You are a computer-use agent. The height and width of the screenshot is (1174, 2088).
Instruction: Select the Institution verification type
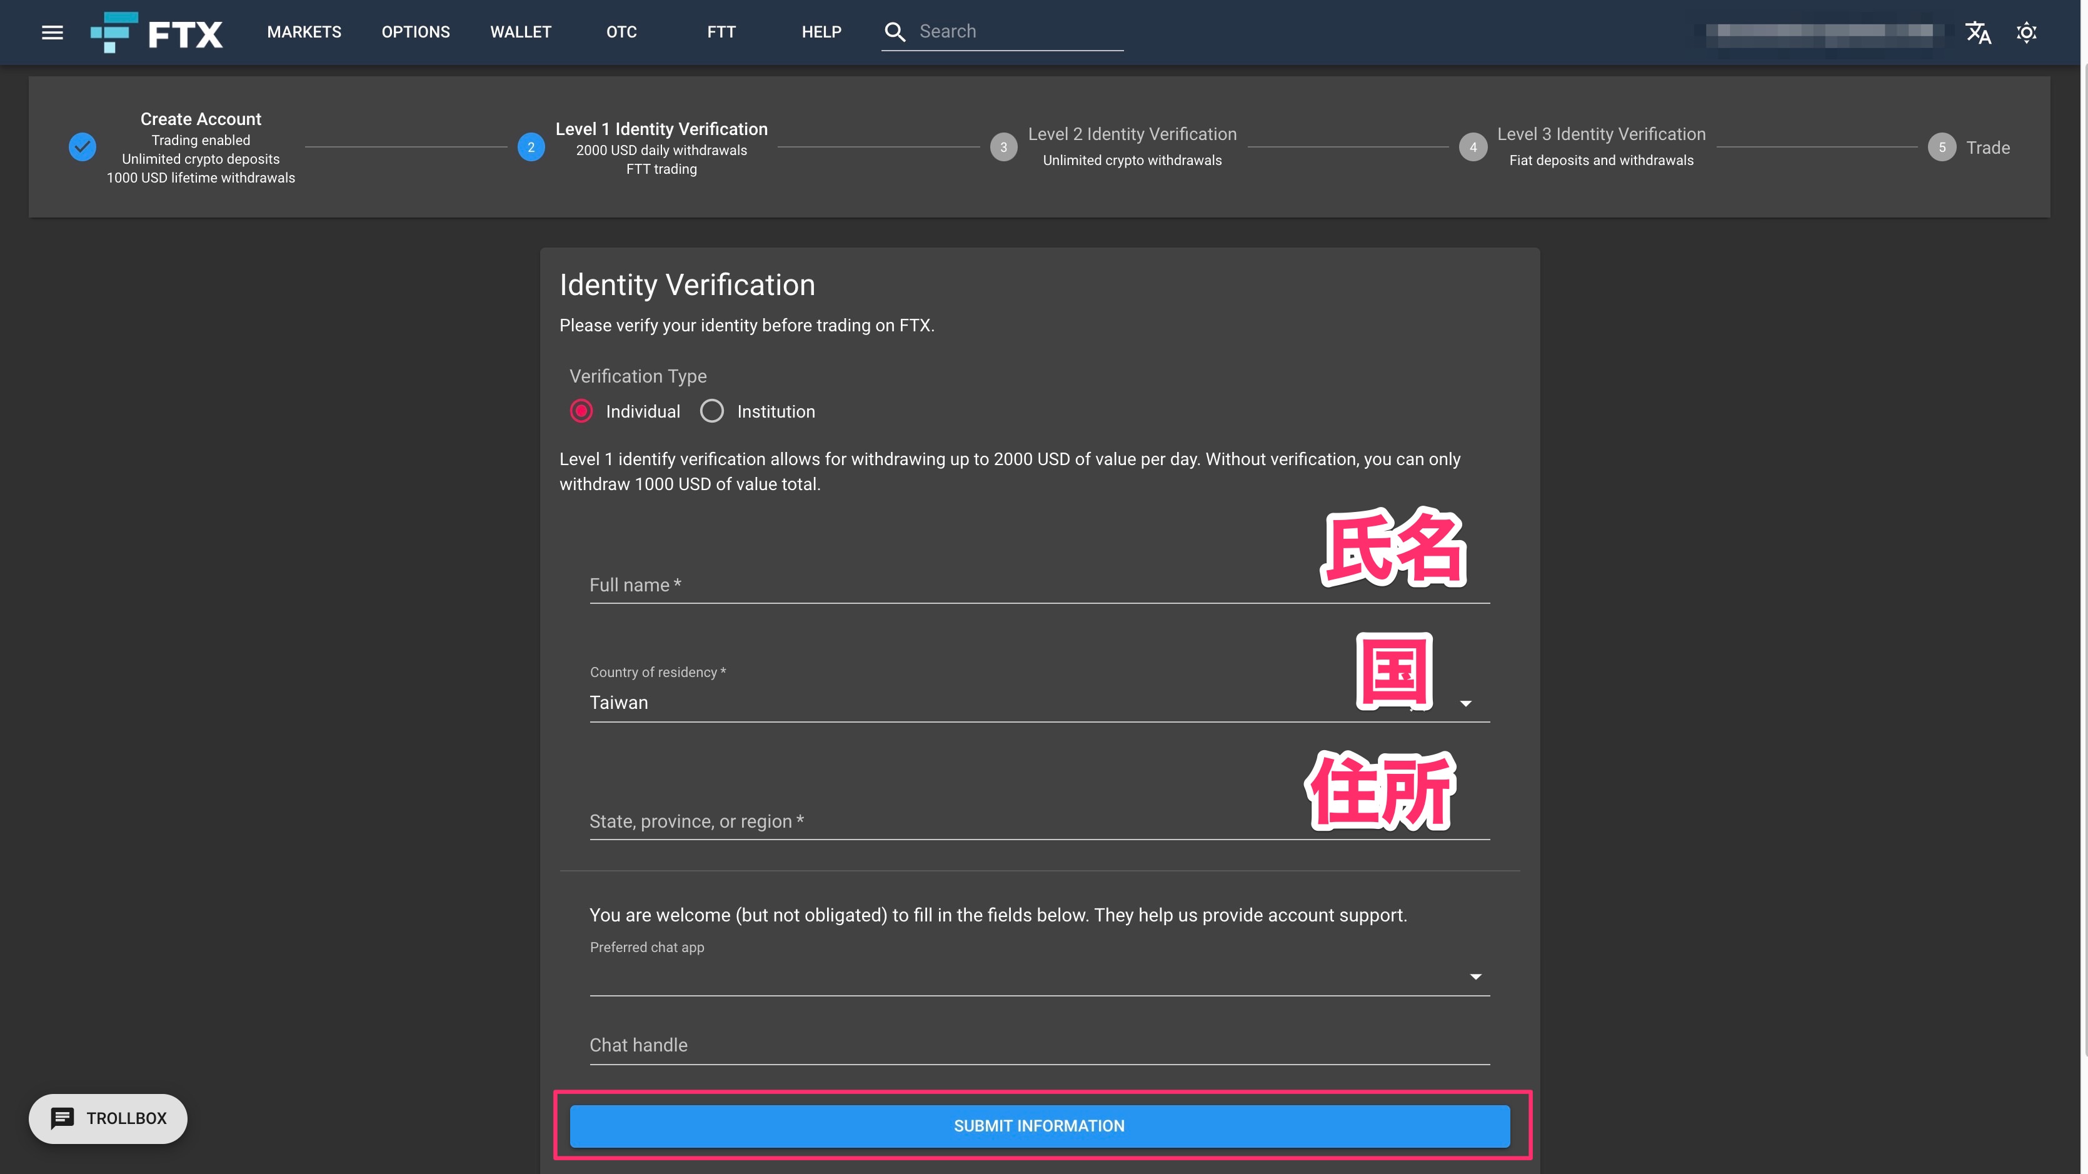click(x=711, y=411)
